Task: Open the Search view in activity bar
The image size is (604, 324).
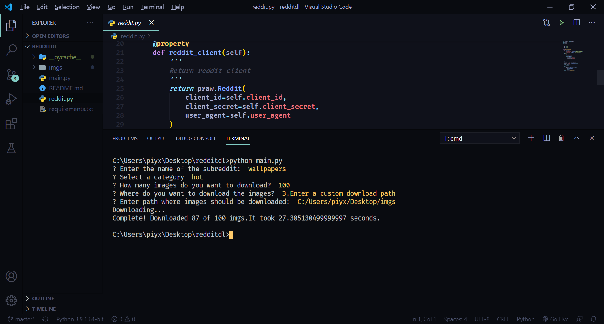Action: (x=11, y=50)
